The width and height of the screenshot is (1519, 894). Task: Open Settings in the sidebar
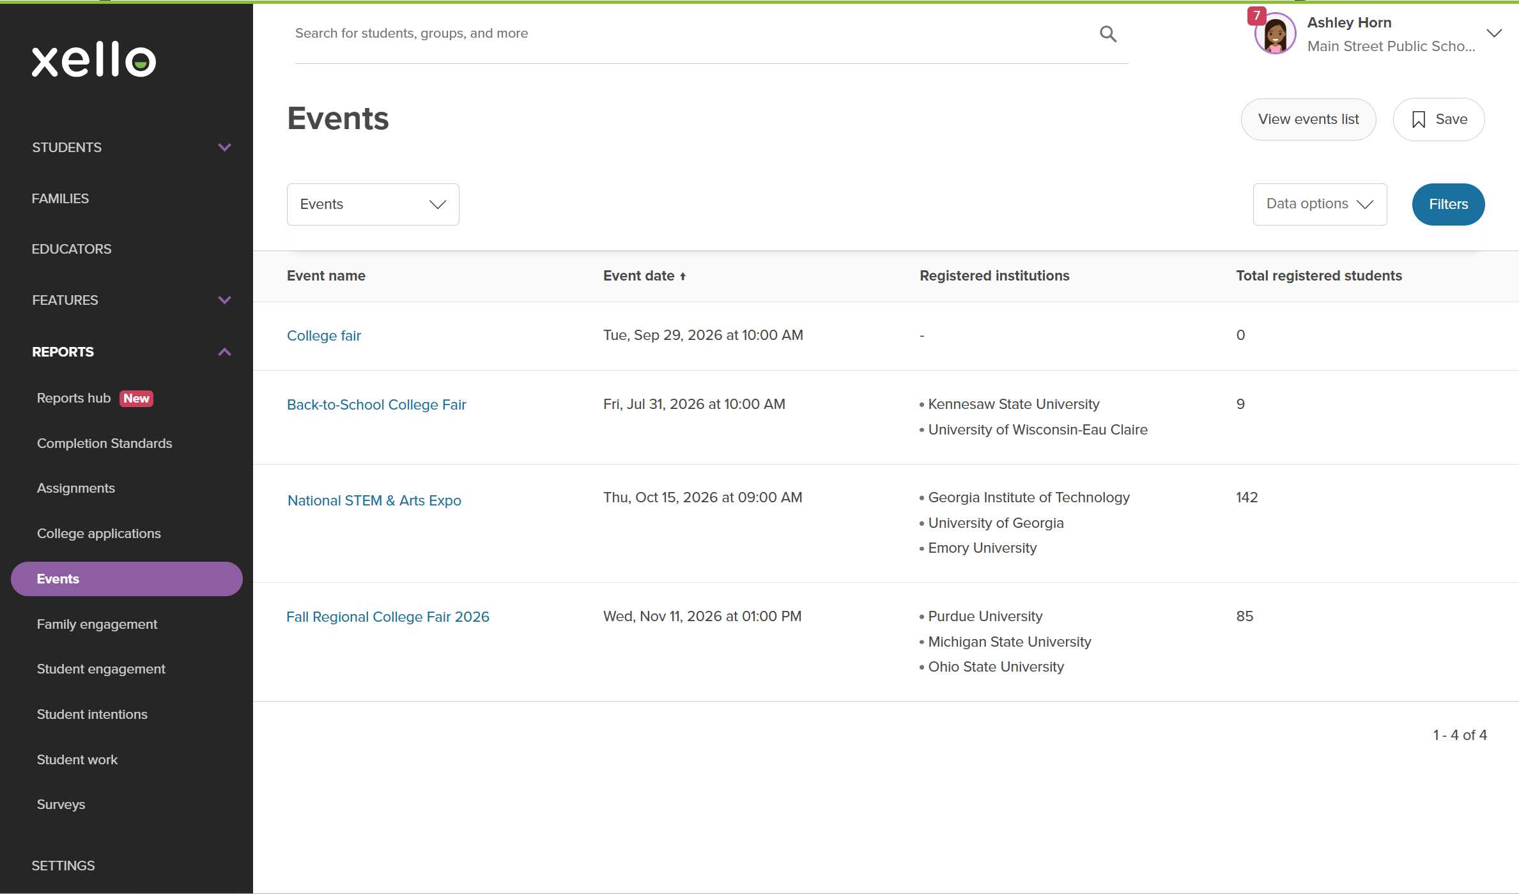pos(63,866)
